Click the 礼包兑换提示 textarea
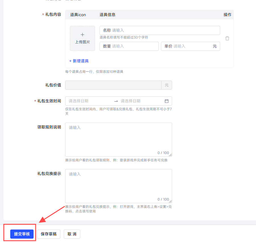256x242 pixels. [x=119, y=186]
